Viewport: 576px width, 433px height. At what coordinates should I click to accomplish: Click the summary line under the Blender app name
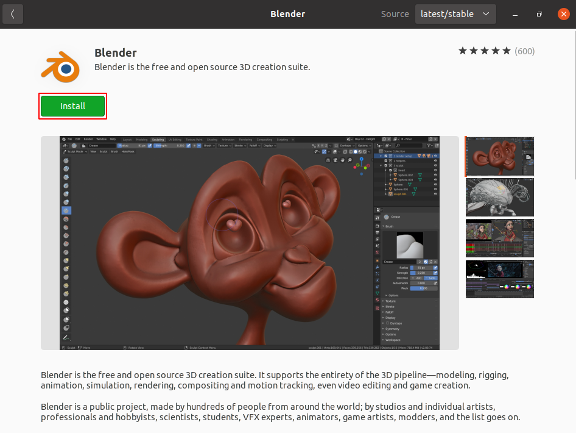pyautogui.click(x=202, y=67)
